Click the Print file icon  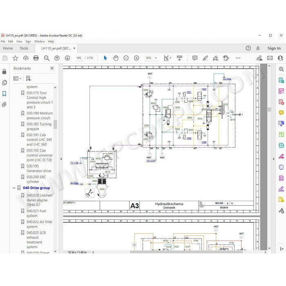pyautogui.click(x=36, y=58)
